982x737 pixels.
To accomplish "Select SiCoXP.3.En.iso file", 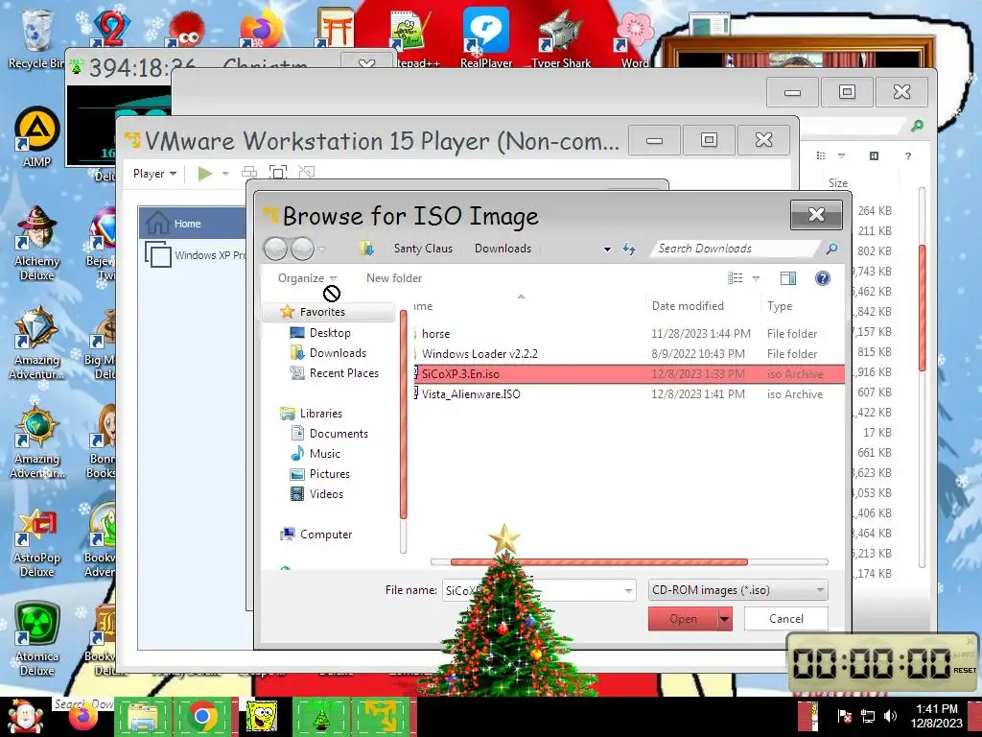I will (x=628, y=374).
